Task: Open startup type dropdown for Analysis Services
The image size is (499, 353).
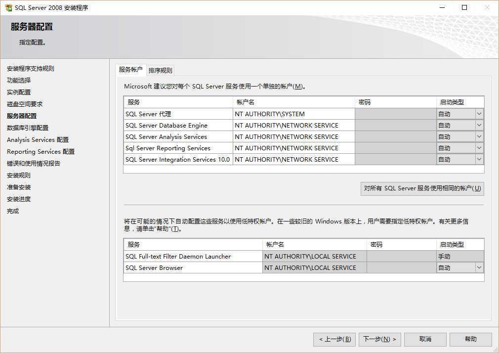Action: (x=479, y=136)
